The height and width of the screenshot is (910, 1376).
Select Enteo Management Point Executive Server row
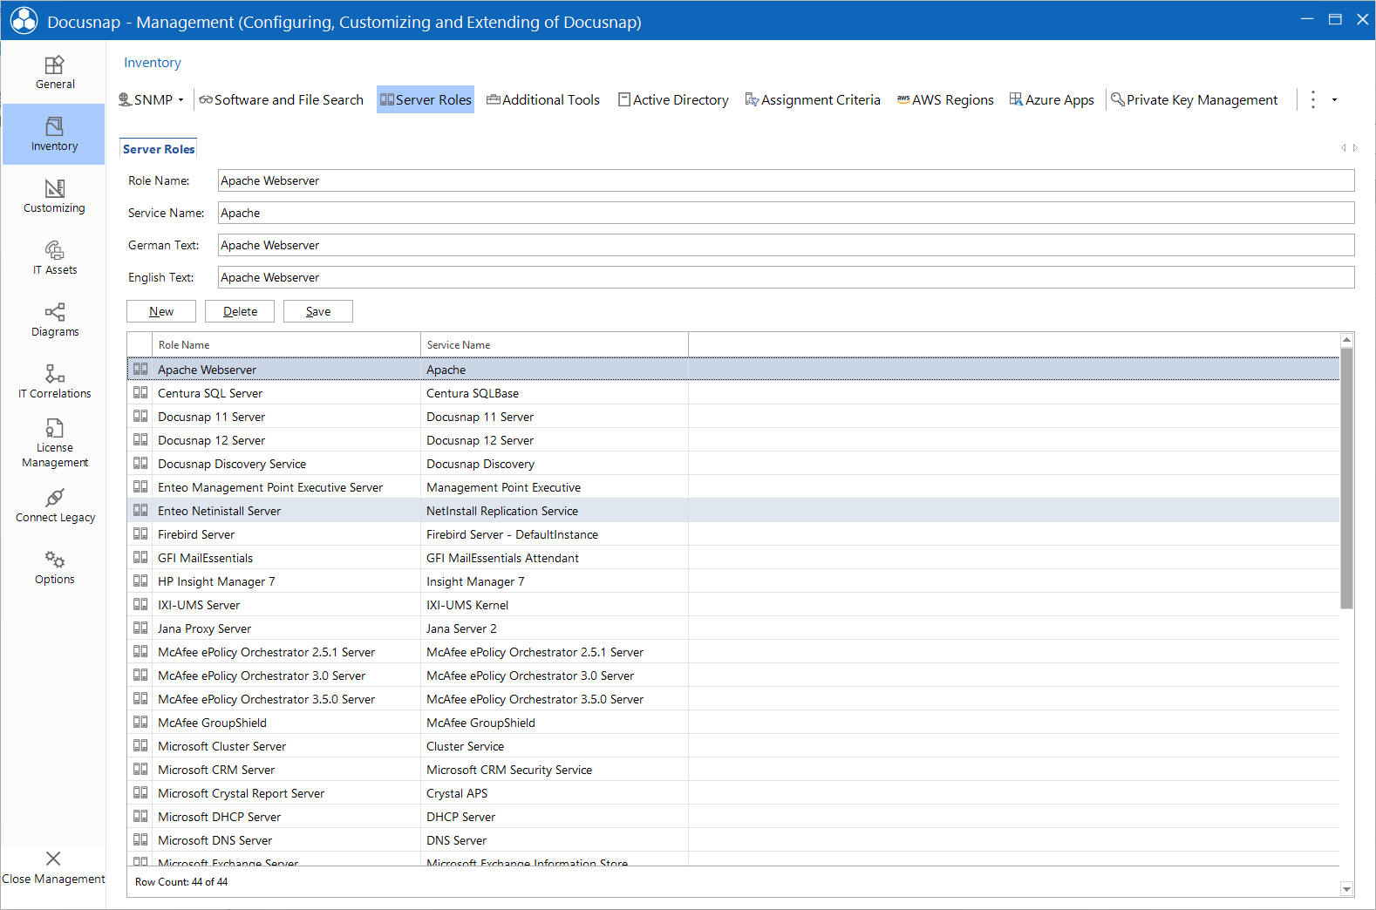733,487
